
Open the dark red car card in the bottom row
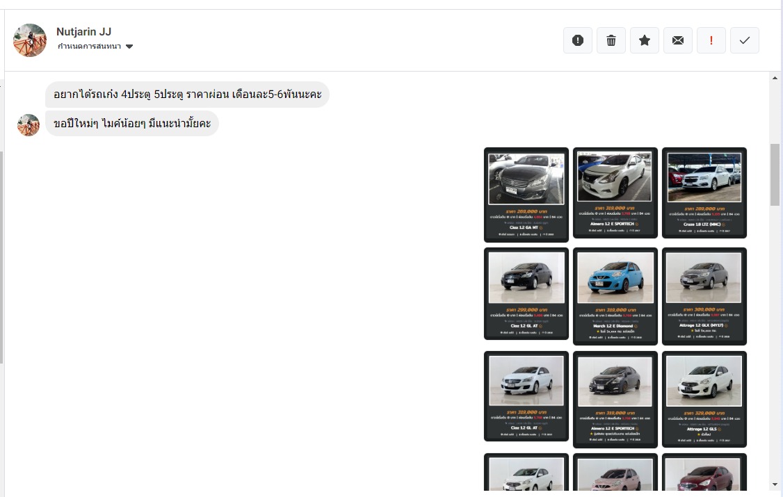[704, 472]
